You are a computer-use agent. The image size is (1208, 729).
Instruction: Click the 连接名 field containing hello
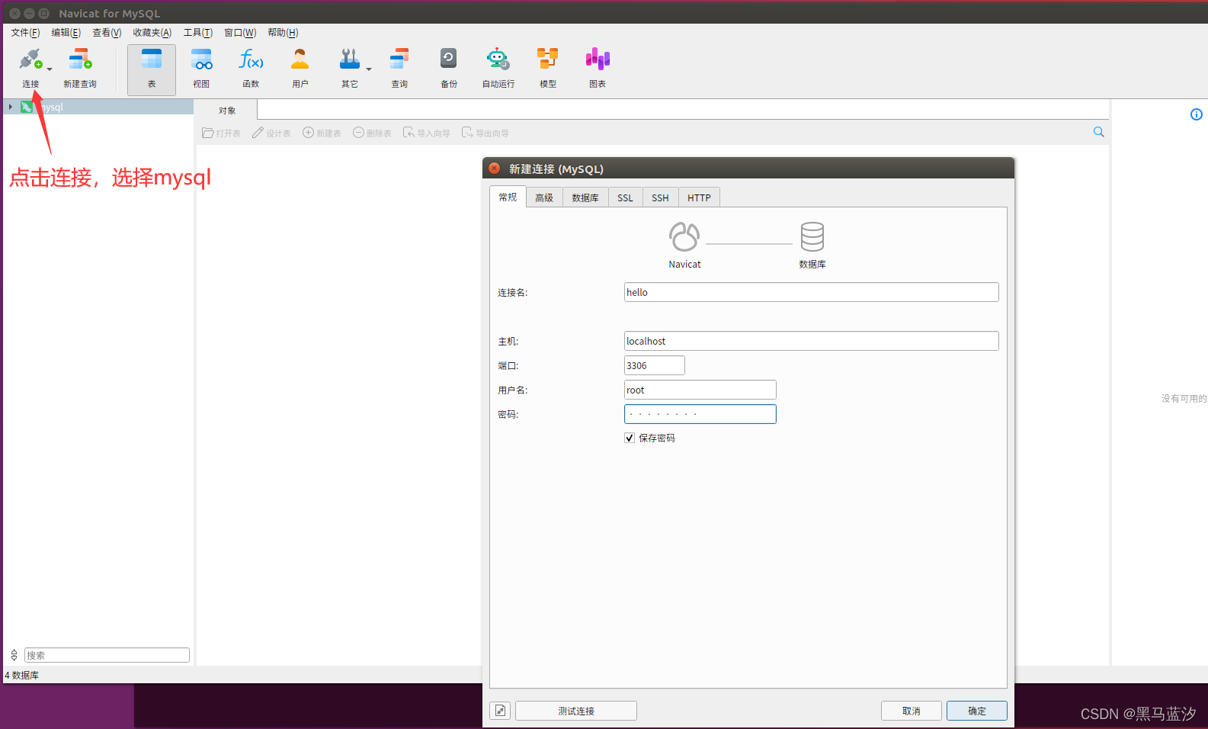tap(811, 292)
